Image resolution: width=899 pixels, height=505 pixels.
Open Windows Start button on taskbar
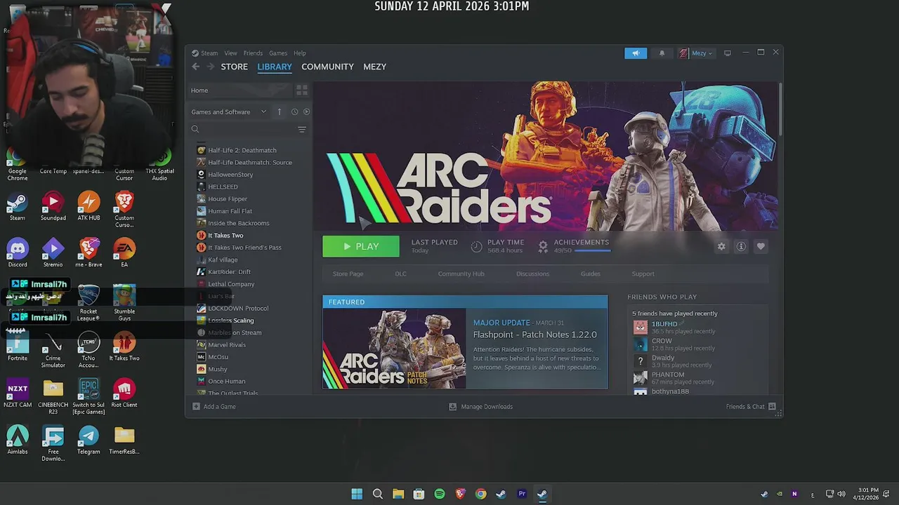tap(357, 494)
